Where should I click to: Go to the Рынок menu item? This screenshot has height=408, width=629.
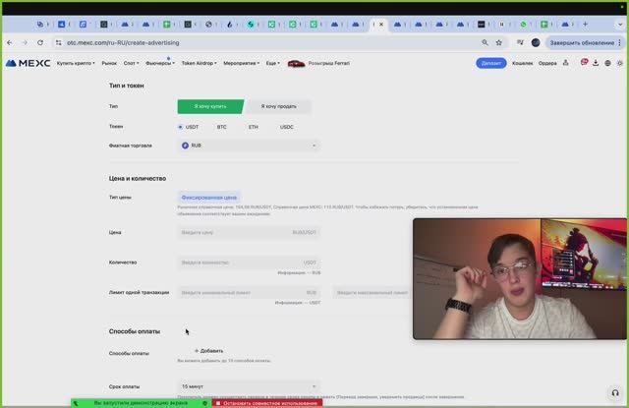click(x=109, y=63)
